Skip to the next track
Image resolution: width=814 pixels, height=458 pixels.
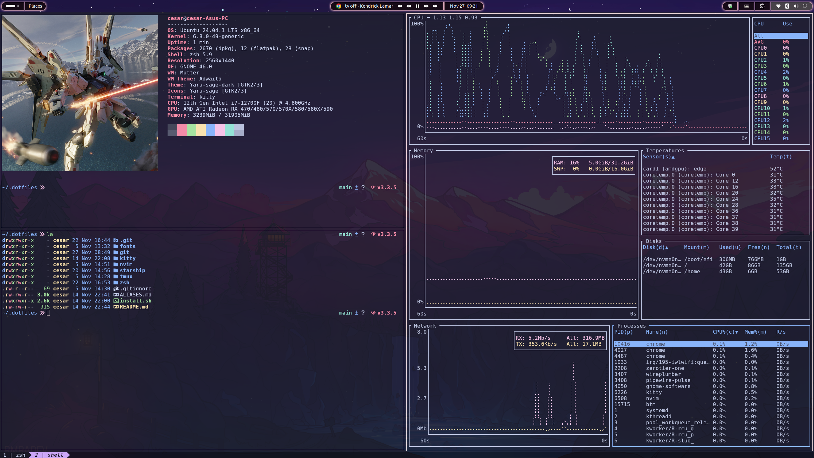click(426, 6)
